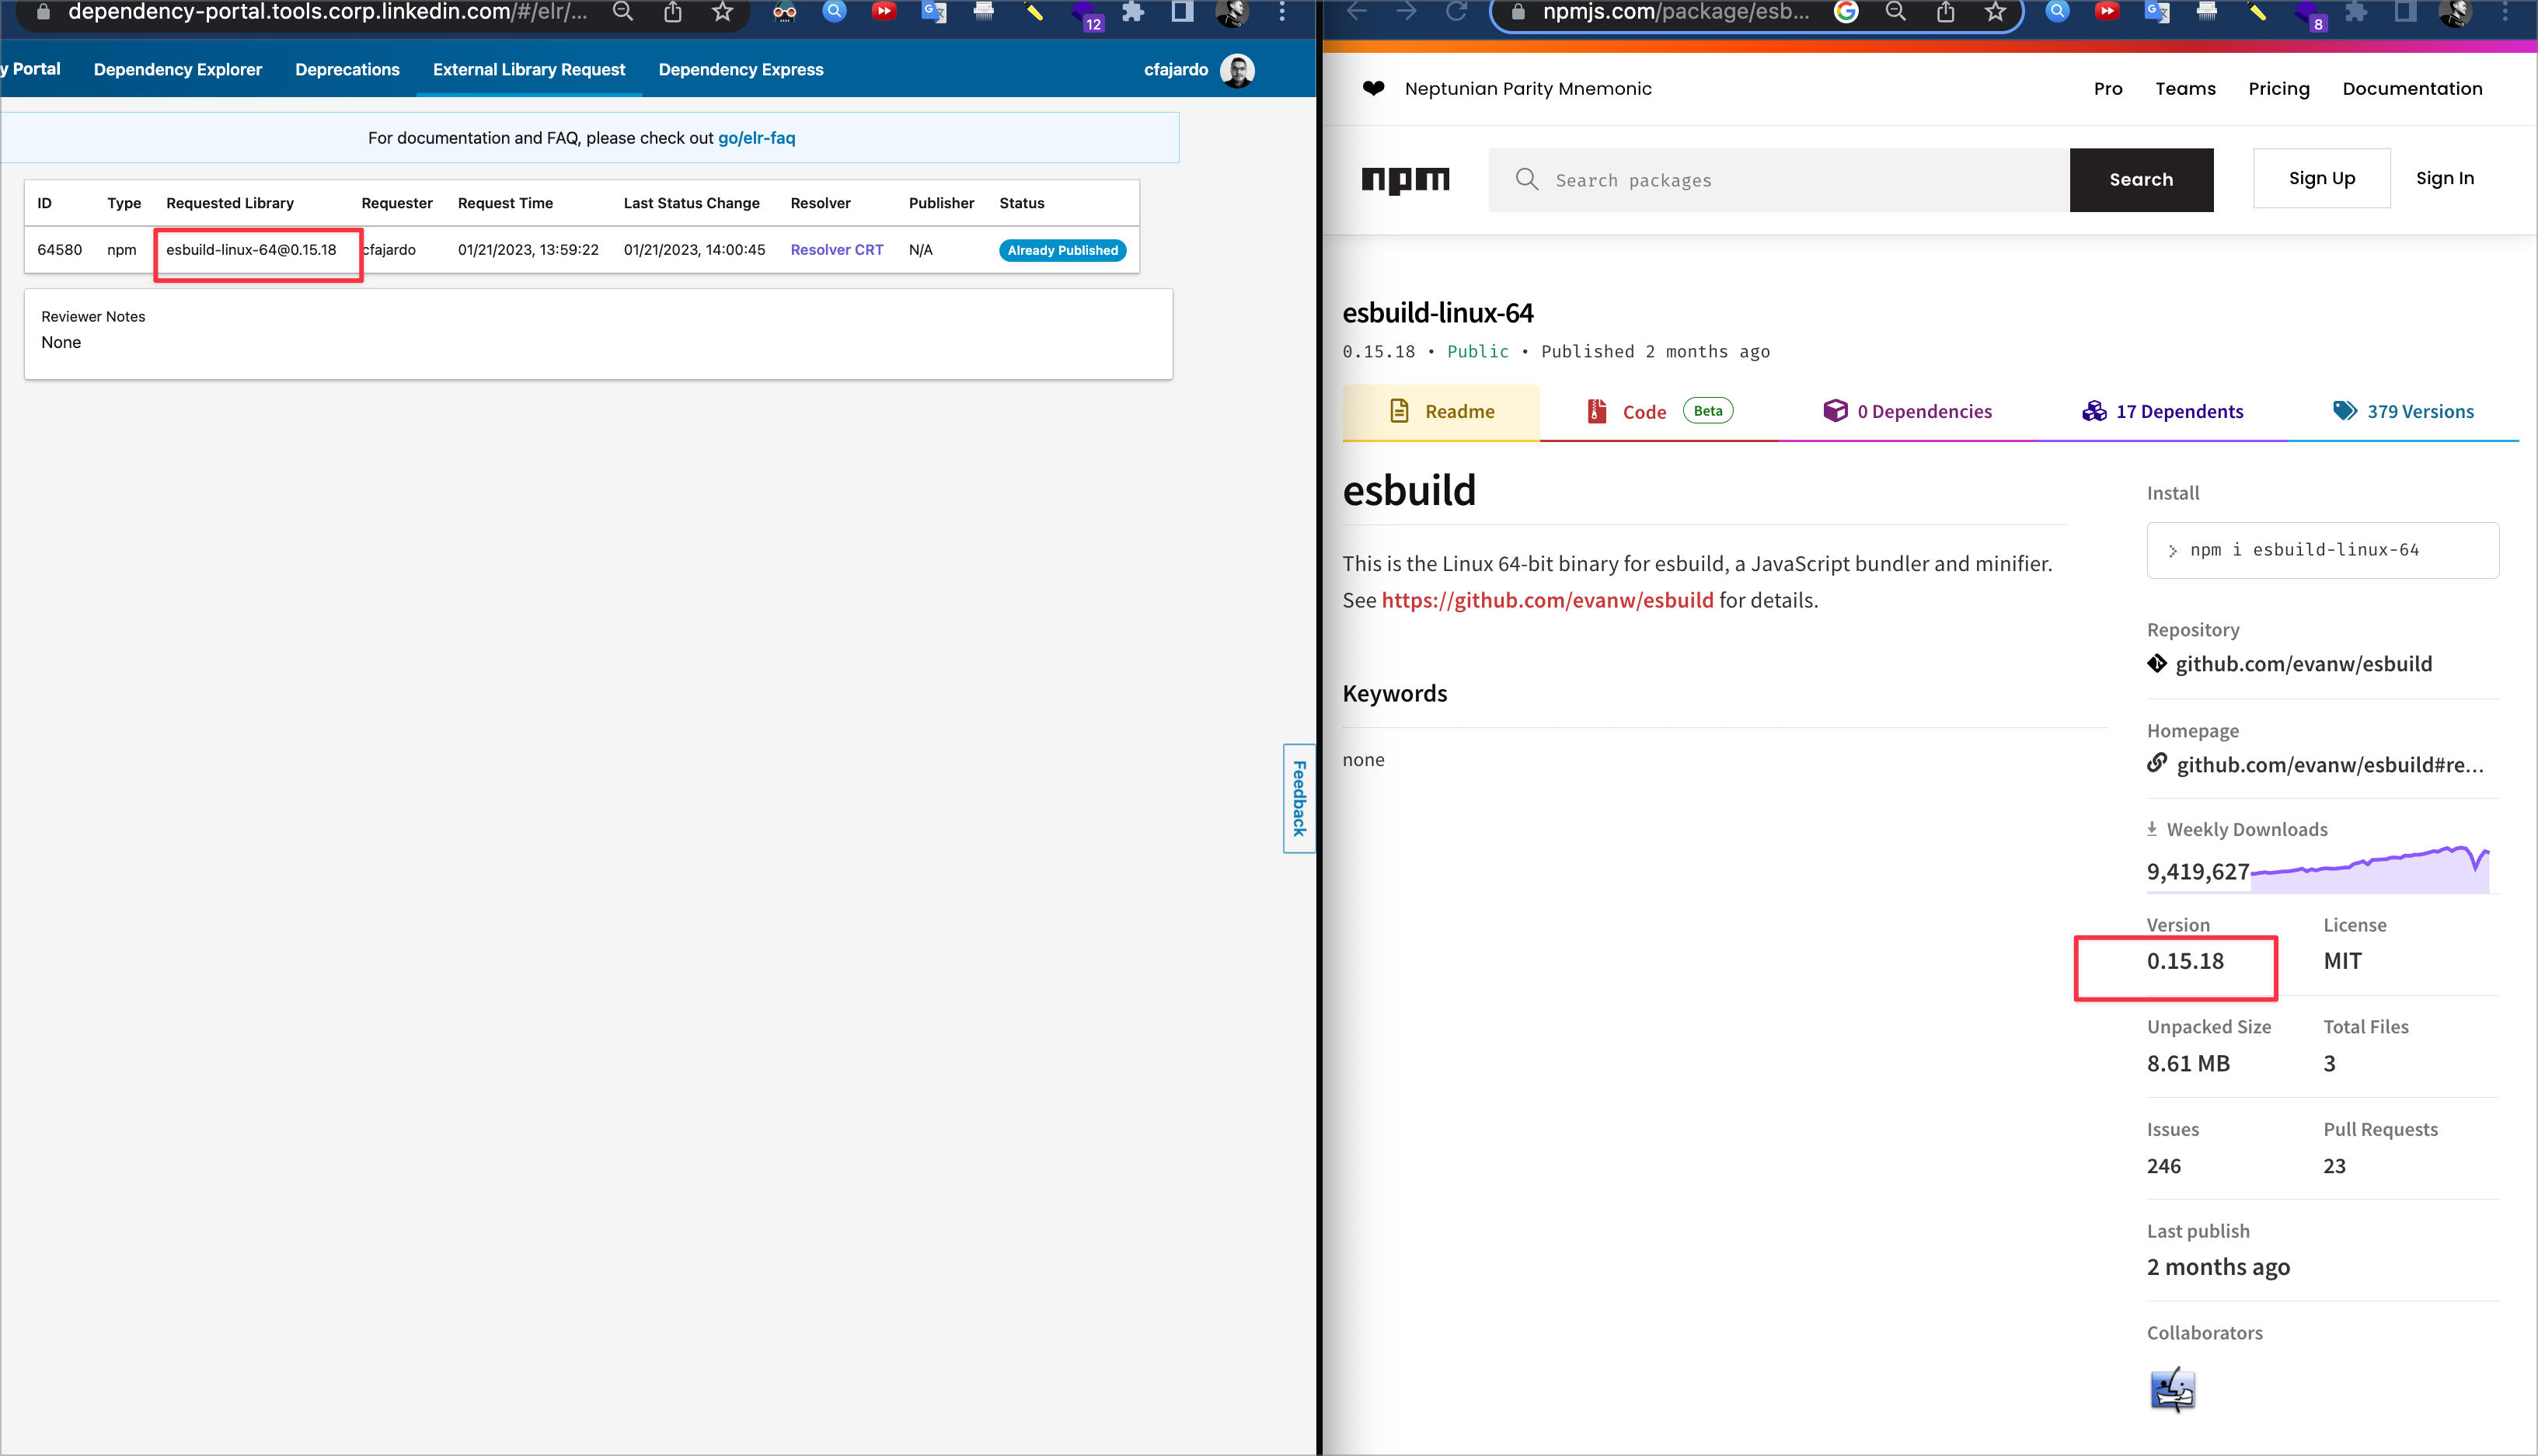Click the share icon in the left browser toolbar
Screen dimensions: 2538x1456
click(x=674, y=12)
